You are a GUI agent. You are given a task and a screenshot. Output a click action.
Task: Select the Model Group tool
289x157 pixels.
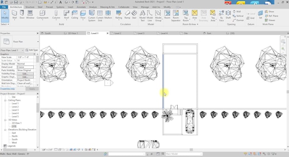tap(158, 16)
